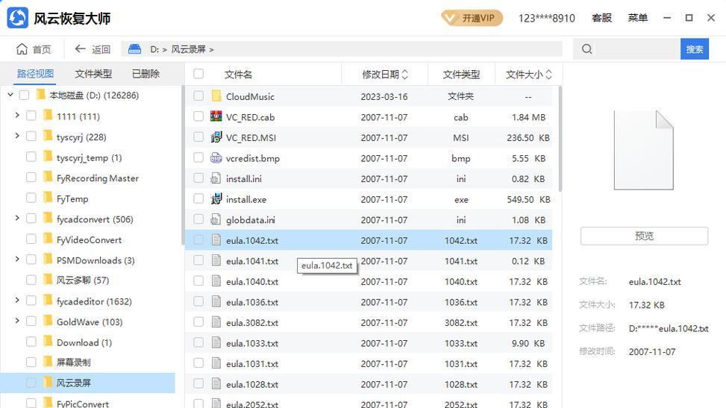Image resolution: width=726 pixels, height=408 pixels.
Task: Click the 开通VIP button
Action: 472,18
